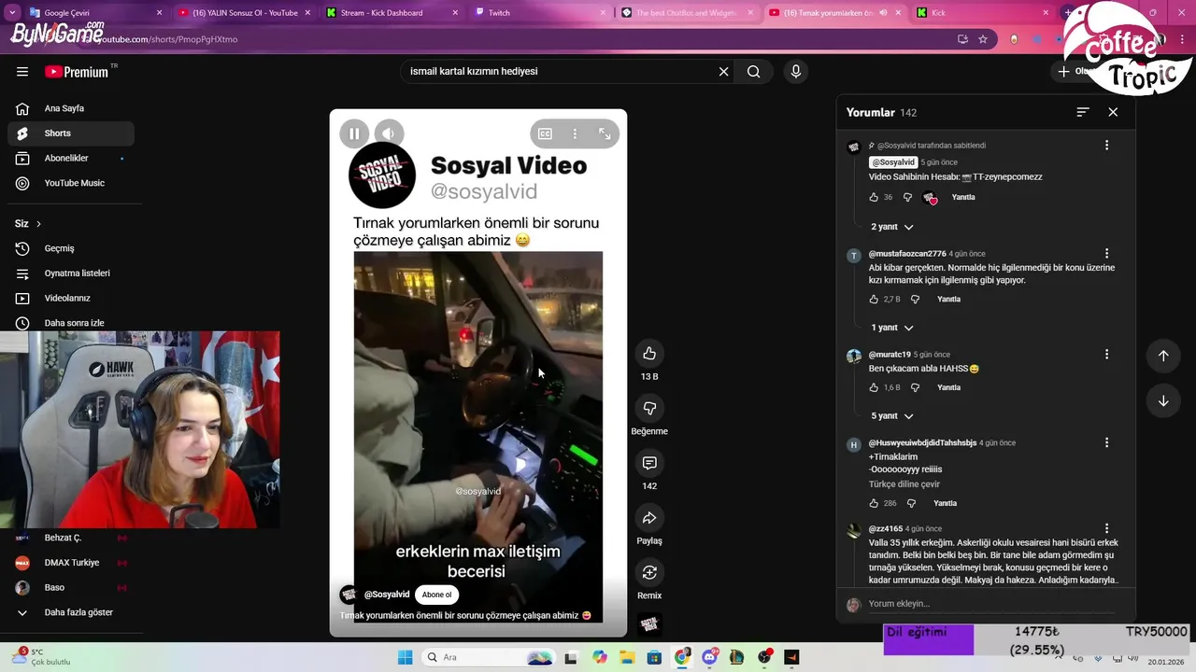Viewport: 1196px width, 672px height.
Task: Remix this Short
Action: (x=649, y=572)
